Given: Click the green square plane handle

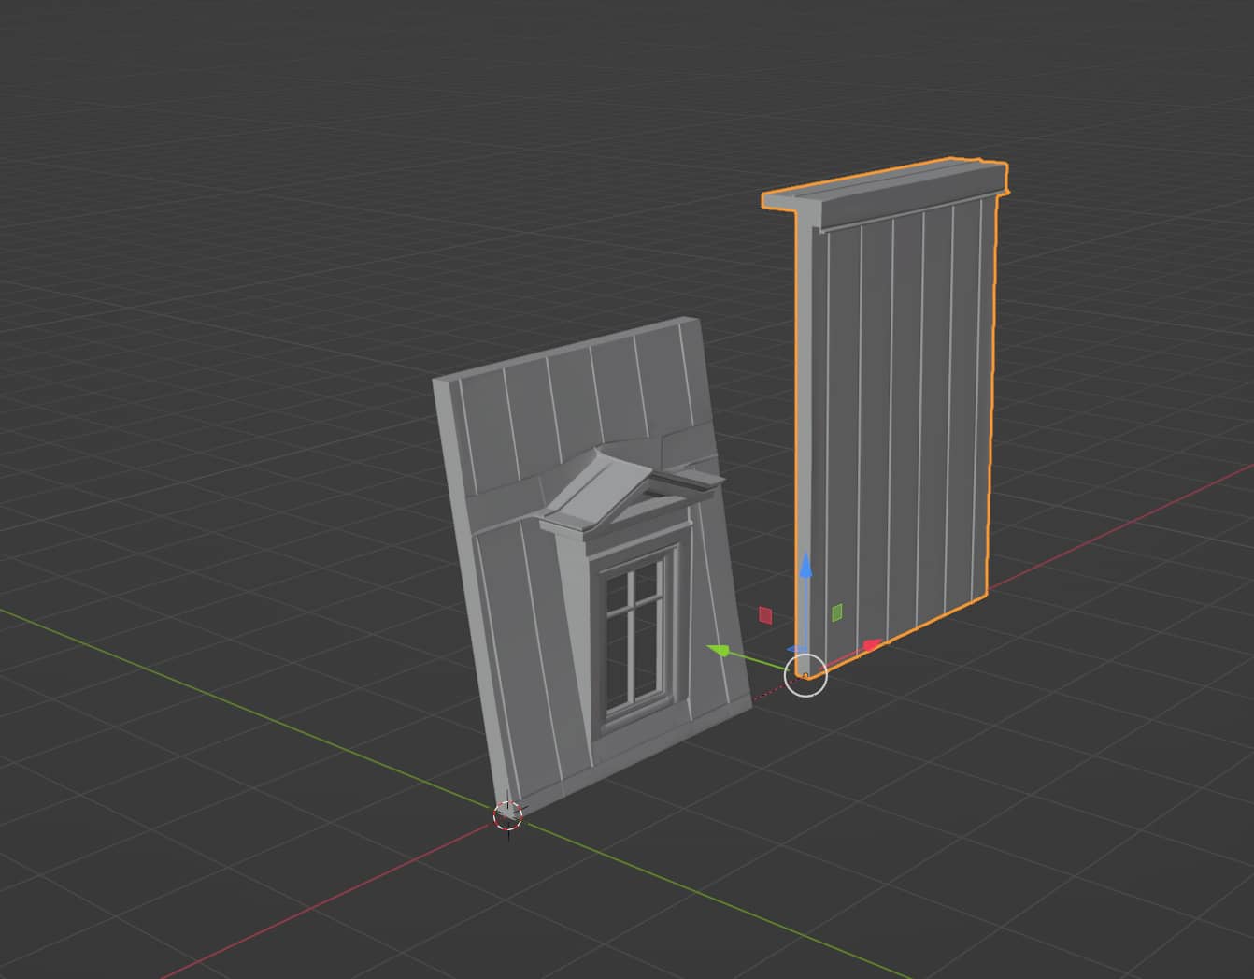Looking at the screenshot, I should (838, 612).
